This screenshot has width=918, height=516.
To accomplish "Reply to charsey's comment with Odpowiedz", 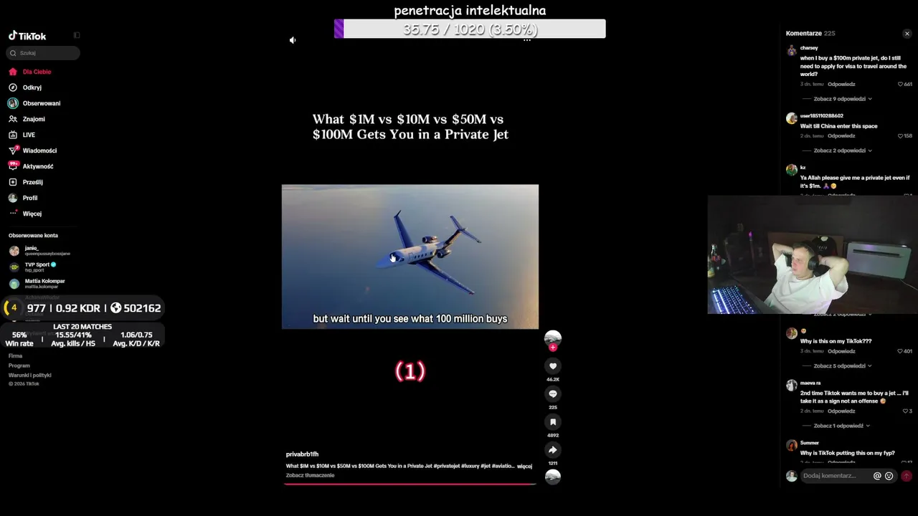I will 841,84.
